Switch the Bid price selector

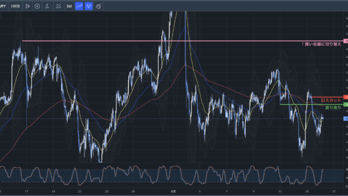point(69,6)
